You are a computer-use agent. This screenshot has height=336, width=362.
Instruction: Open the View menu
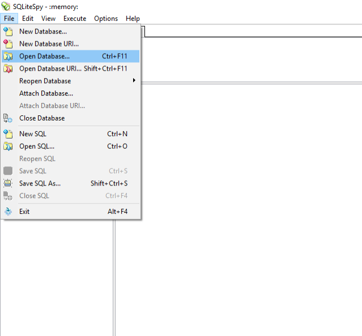click(48, 19)
